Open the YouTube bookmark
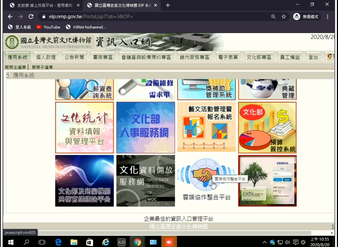The image size is (338, 247). click(48, 27)
